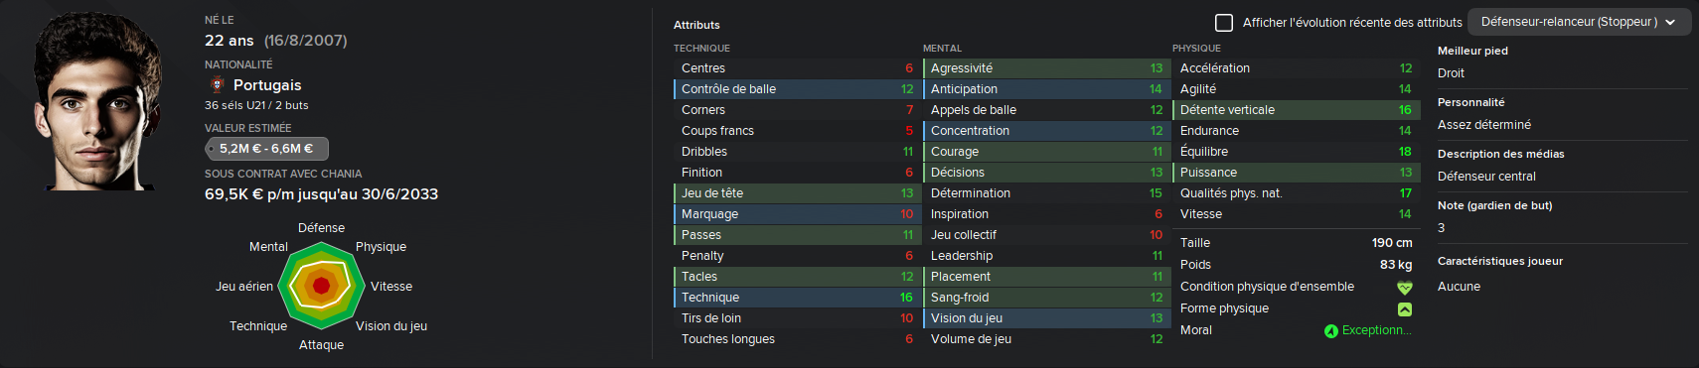1699x368 pixels.
Task: Open the Défenseur-relanceur (Stoppeur) role dropdown
Action: pyautogui.click(x=1579, y=22)
